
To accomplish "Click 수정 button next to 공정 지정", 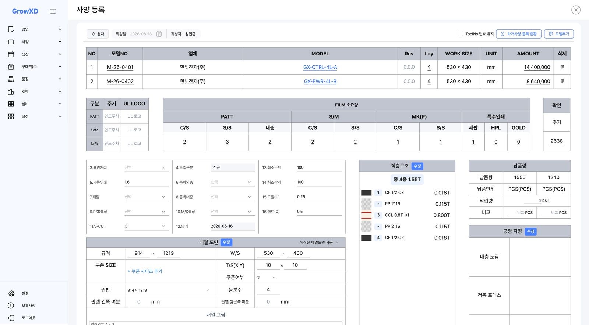I will coord(530,231).
